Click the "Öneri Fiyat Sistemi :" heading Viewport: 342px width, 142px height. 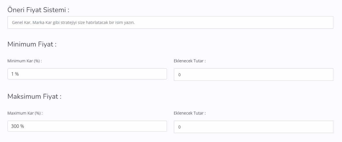(38, 10)
